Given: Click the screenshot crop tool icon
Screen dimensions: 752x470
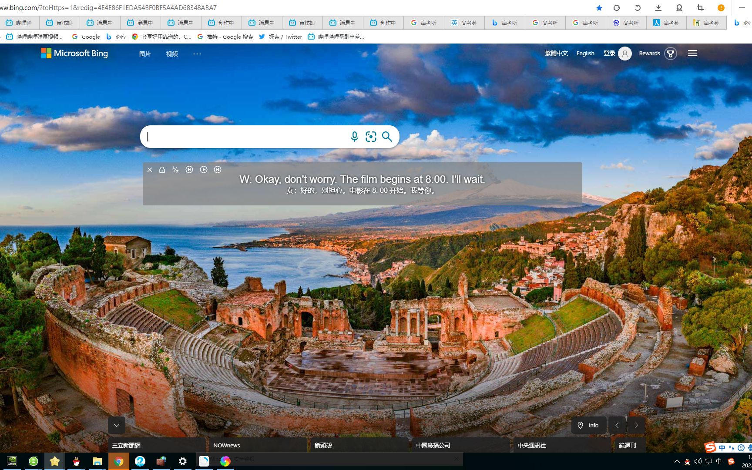Looking at the screenshot, I should click(x=700, y=8).
